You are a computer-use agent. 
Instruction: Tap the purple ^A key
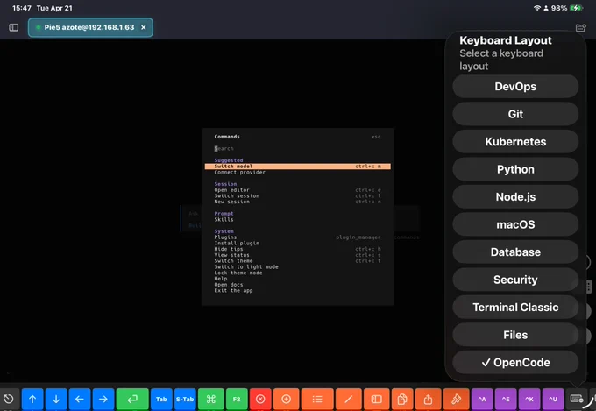click(x=482, y=400)
